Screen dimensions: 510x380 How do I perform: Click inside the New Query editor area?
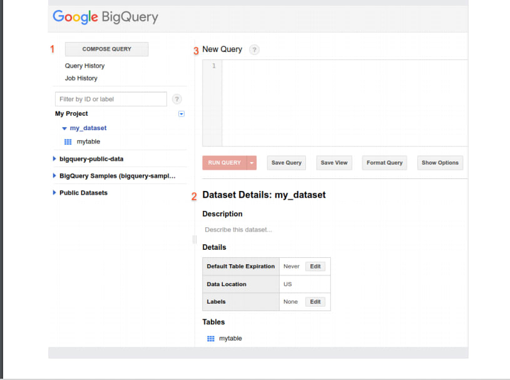(x=344, y=103)
